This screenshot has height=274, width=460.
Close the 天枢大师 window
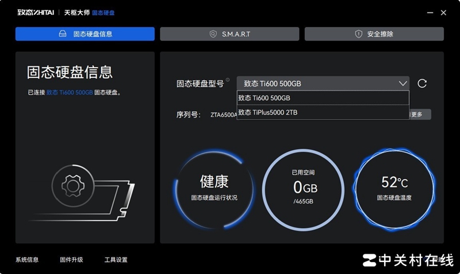point(443,13)
